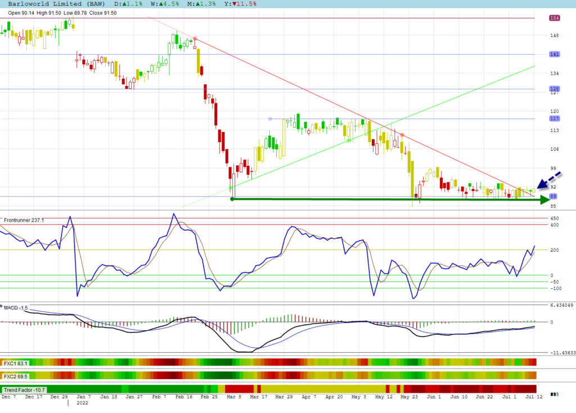Click the 'May 12' date label
This screenshot has height=413, width=576.
[x=384, y=397]
